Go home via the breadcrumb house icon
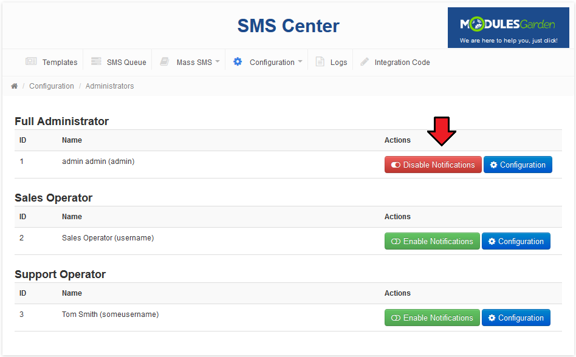 click(x=15, y=86)
